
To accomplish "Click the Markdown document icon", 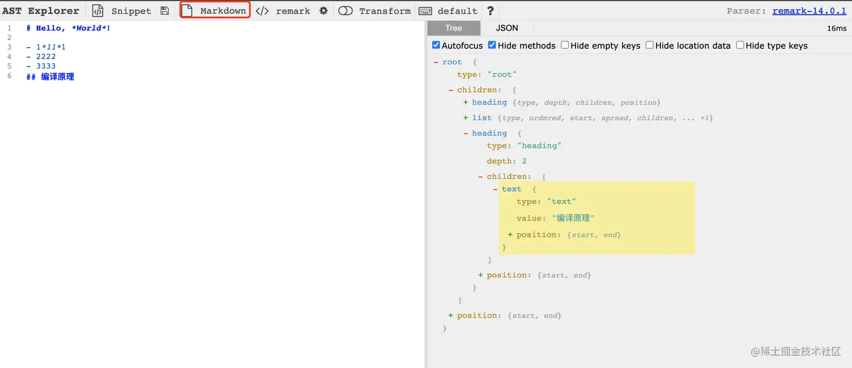I will coord(187,11).
